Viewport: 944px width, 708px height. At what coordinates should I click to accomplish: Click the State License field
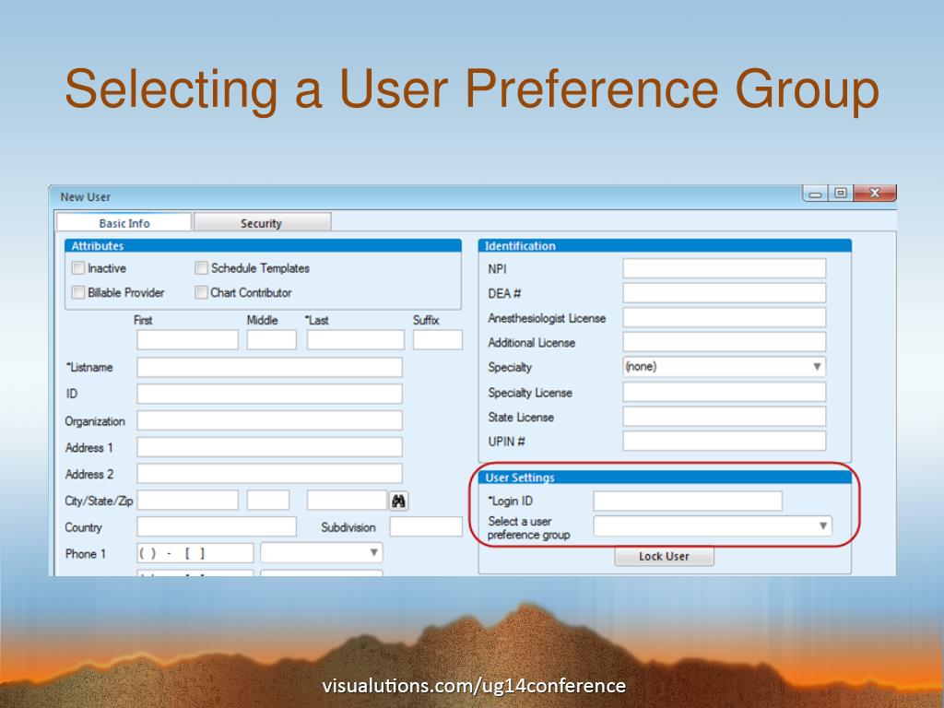724,417
